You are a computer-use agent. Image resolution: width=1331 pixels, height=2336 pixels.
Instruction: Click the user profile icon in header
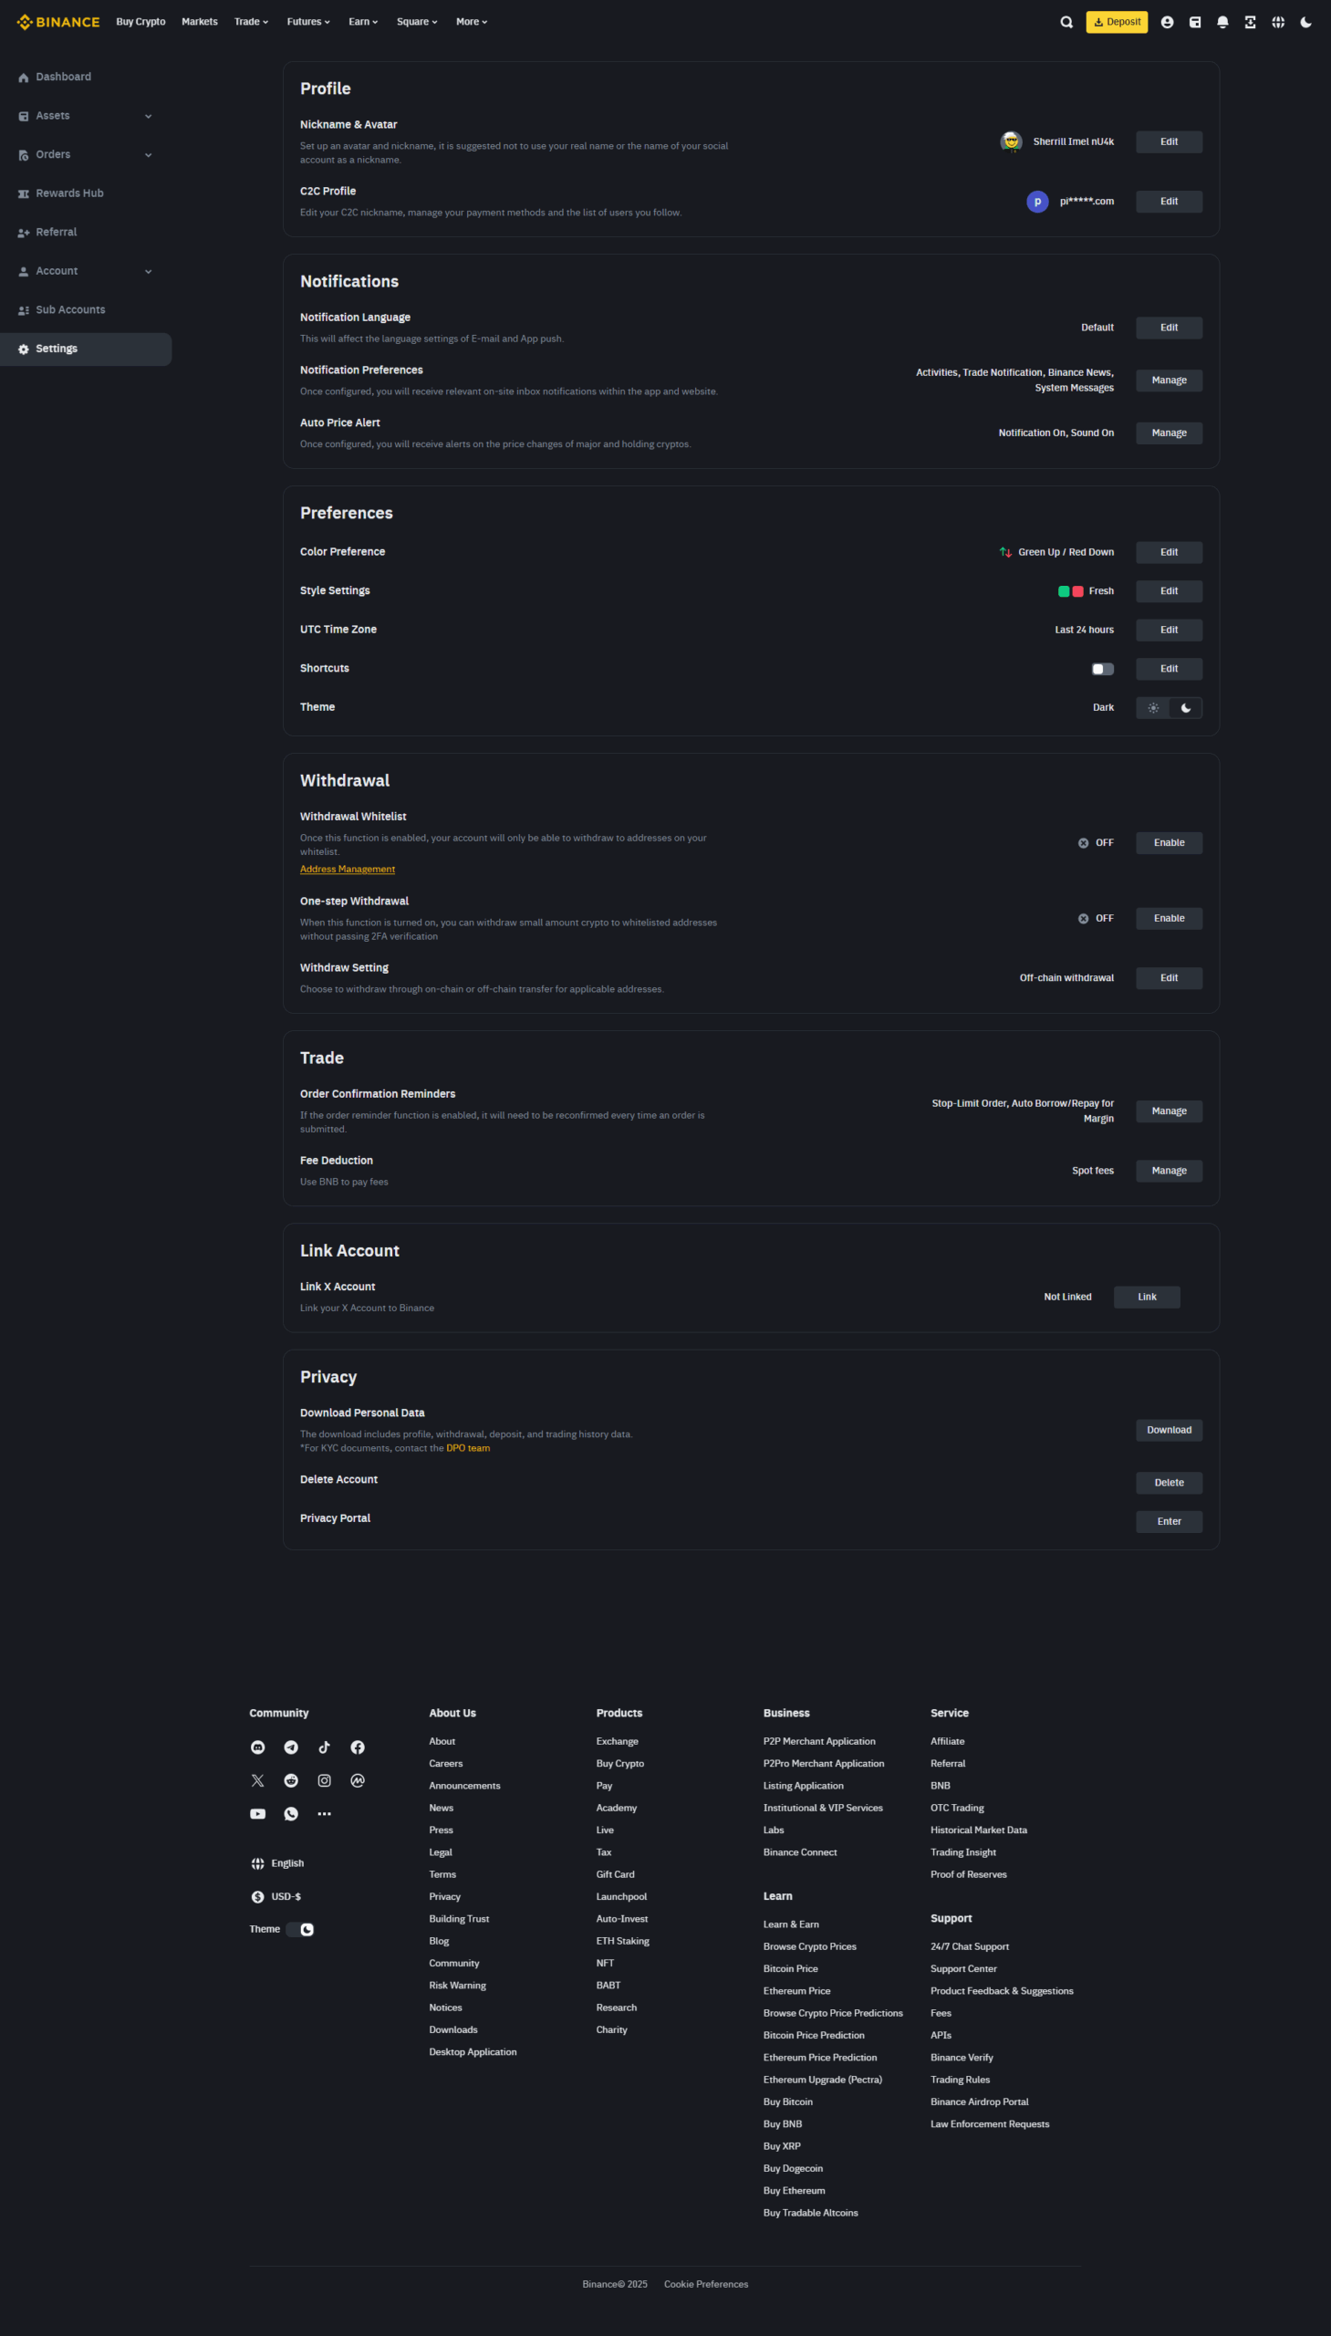(x=1167, y=22)
